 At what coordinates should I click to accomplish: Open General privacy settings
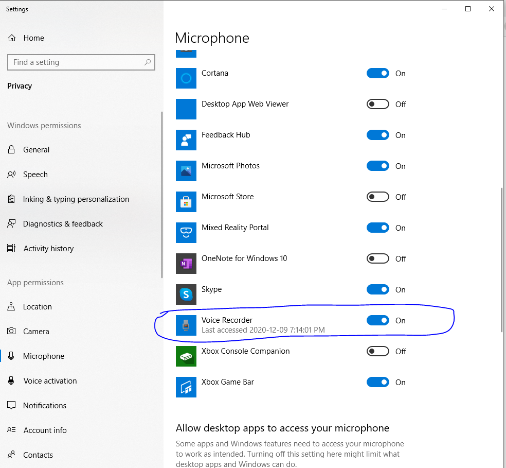coord(36,150)
